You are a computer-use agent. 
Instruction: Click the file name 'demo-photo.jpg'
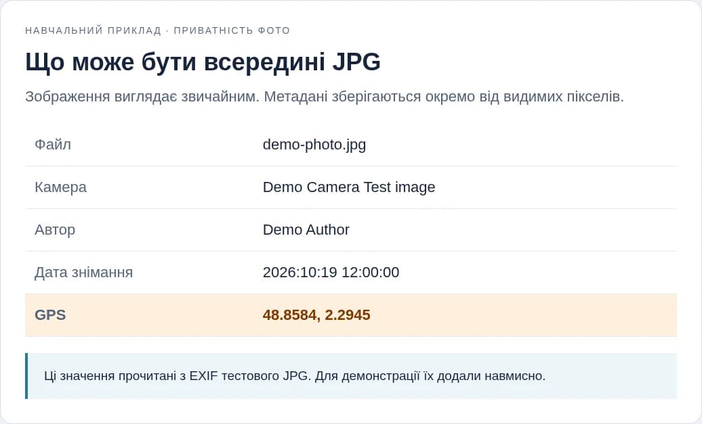point(314,145)
